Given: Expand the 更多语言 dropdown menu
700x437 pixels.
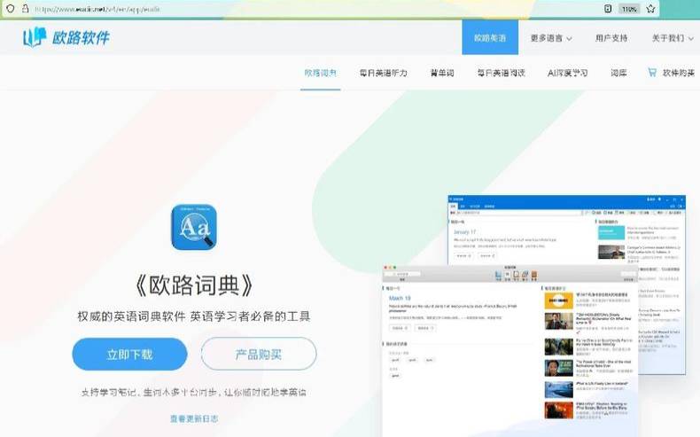Looking at the screenshot, I should coord(551,38).
